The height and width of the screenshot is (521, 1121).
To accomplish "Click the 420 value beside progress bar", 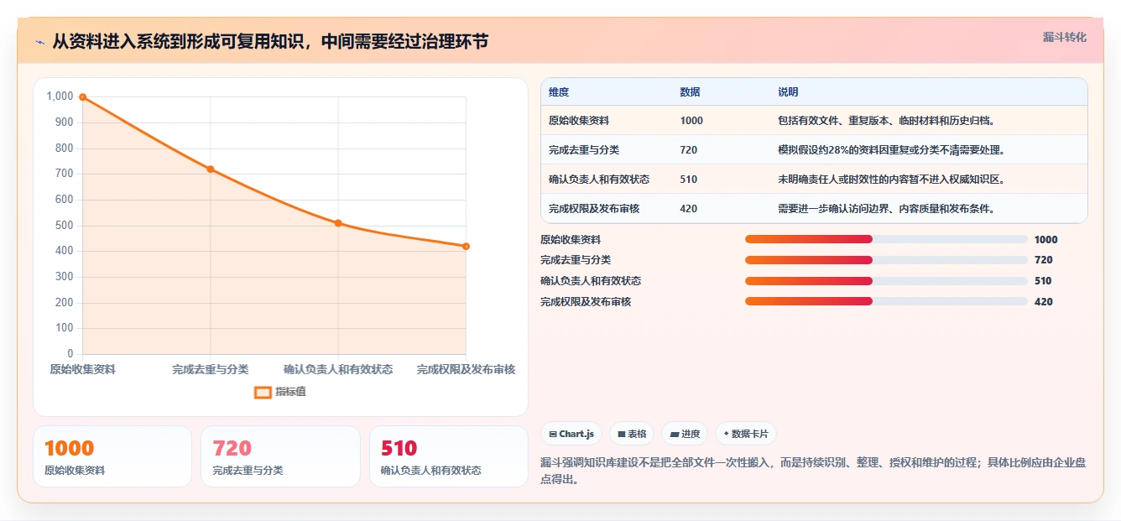I will pos(1044,302).
